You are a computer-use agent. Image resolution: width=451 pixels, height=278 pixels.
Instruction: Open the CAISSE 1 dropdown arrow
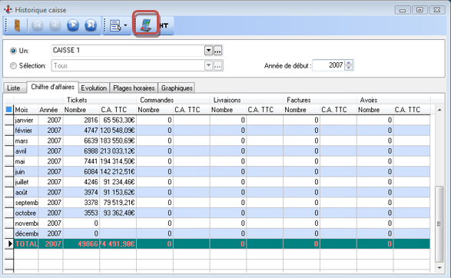(x=208, y=51)
